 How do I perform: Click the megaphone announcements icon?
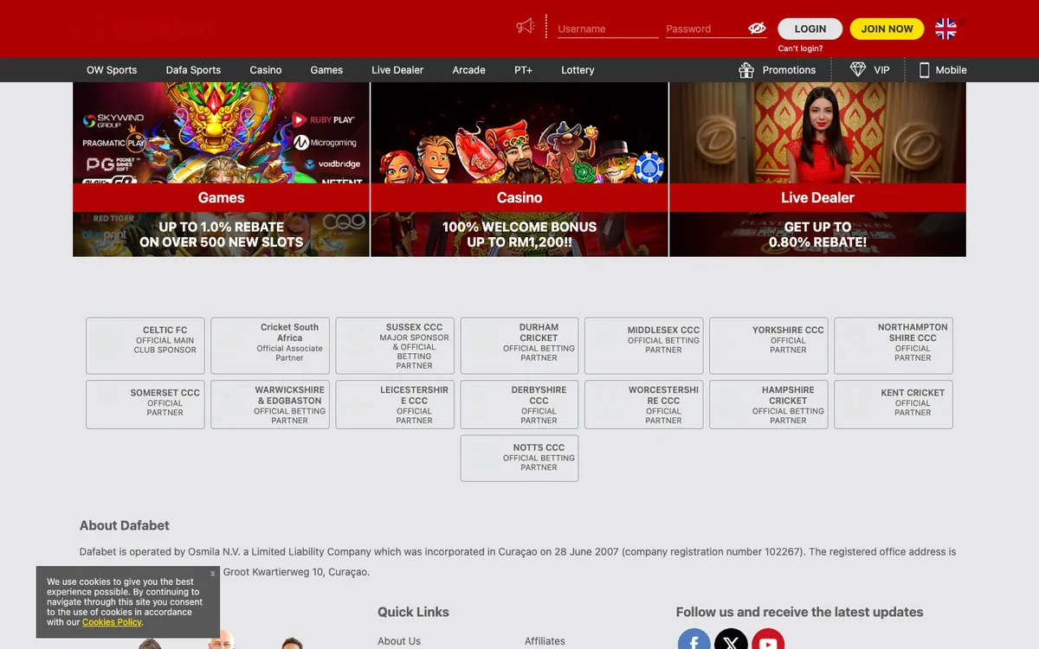pos(526,27)
